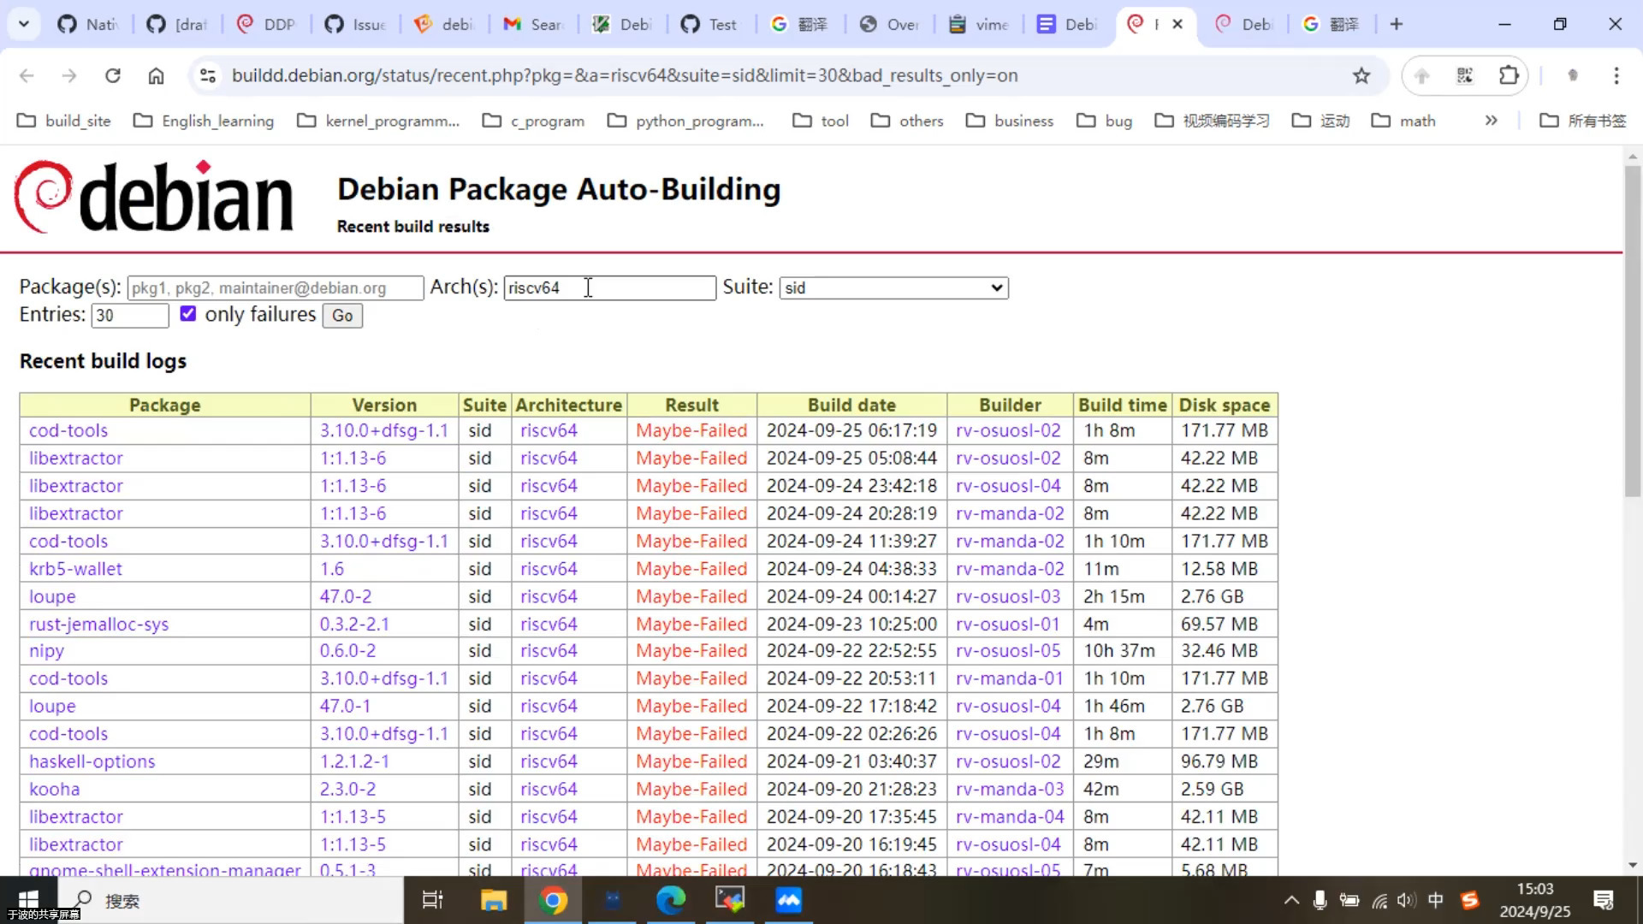Click the back navigation arrow
The width and height of the screenshot is (1643, 924).
coord(27,75)
